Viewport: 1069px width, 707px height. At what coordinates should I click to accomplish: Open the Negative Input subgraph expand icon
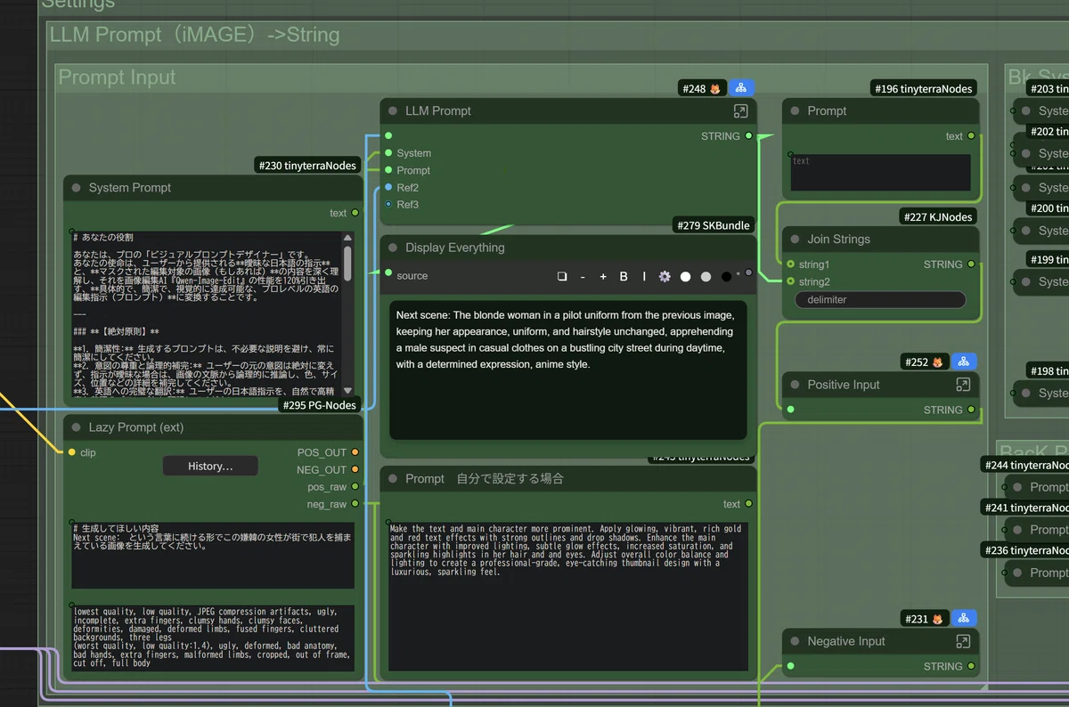(963, 641)
